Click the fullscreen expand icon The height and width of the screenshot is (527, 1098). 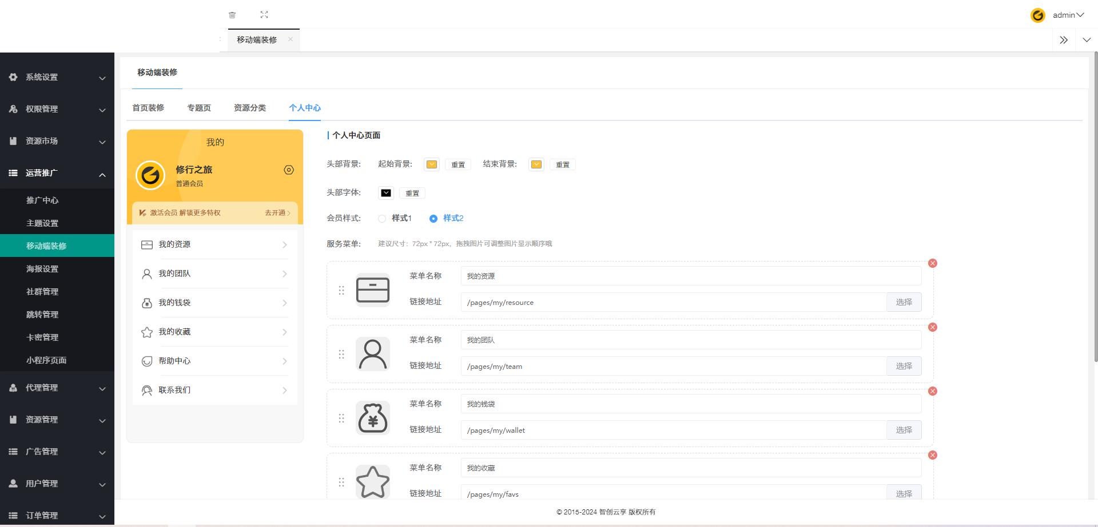pos(264,15)
